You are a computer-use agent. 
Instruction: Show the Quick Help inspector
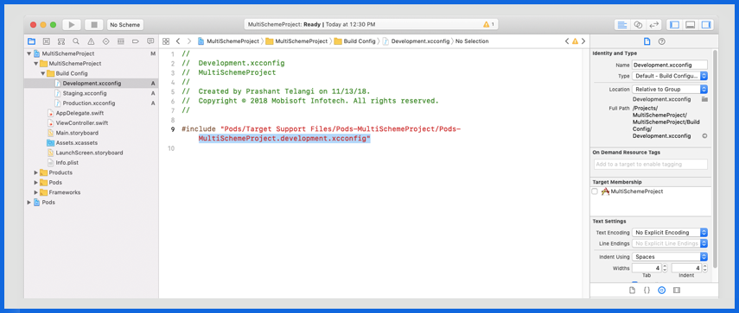pyautogui.click(x=662, y=41)
